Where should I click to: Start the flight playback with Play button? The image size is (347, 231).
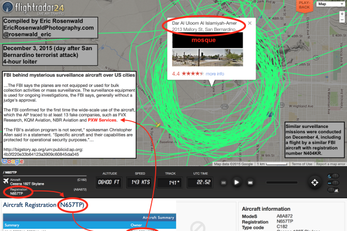pos(236,183)
